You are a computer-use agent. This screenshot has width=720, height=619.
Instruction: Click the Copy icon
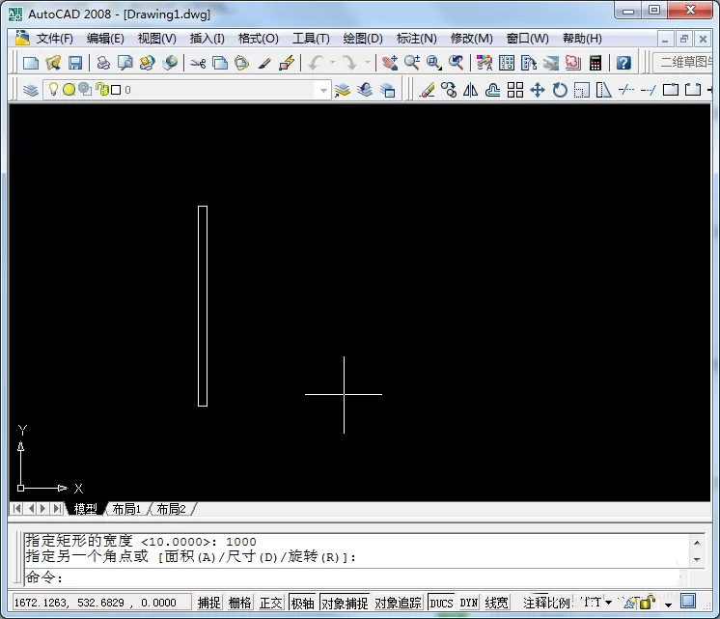220,63
